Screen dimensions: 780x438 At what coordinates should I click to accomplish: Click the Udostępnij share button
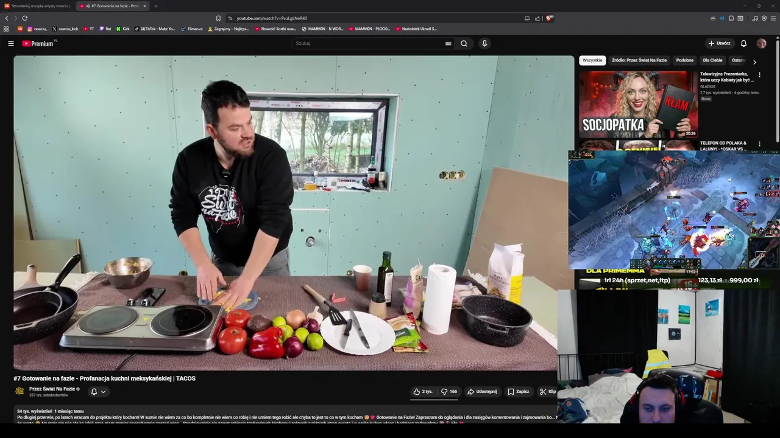482,392
